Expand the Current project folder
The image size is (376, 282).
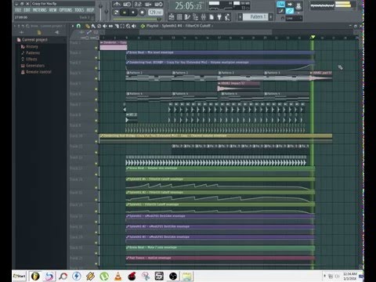[34, 40]
